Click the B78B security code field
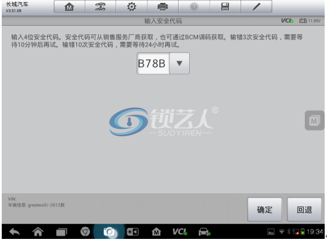The image size is (327, 243). [x=153, y=64]
